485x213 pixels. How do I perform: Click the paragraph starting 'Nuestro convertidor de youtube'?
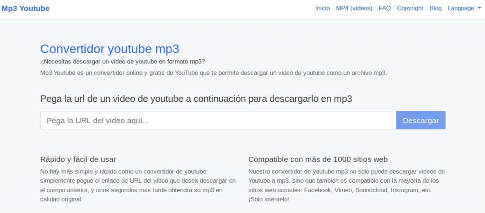coord(346,180)
